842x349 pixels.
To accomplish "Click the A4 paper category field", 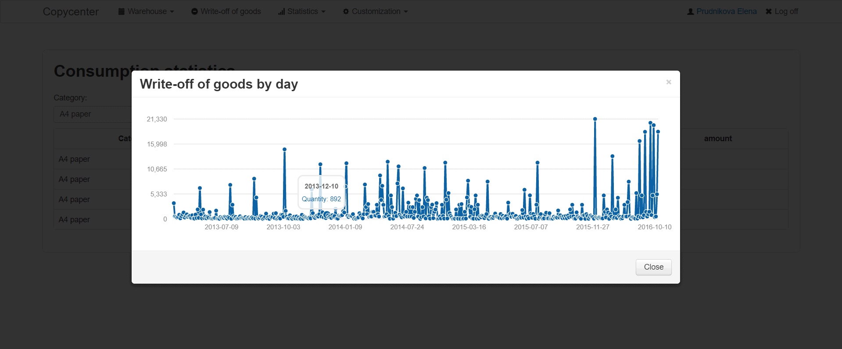I will click(x=93, y=114).
